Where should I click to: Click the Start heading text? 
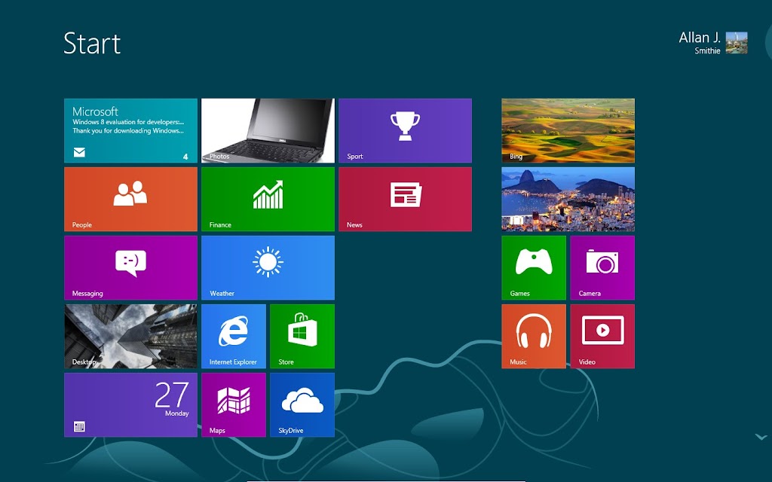[x=92, y=43]
